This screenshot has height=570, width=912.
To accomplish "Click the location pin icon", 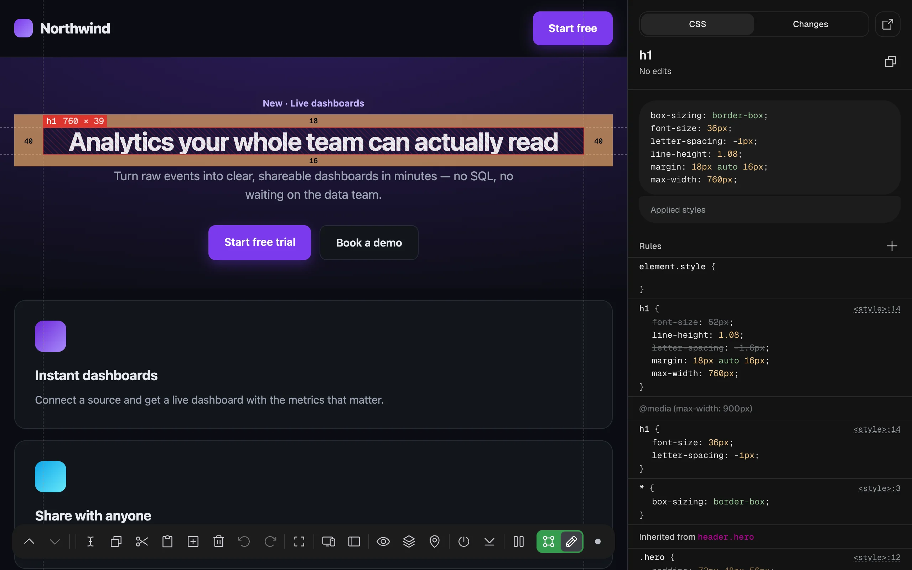I will tap(435, 542).
